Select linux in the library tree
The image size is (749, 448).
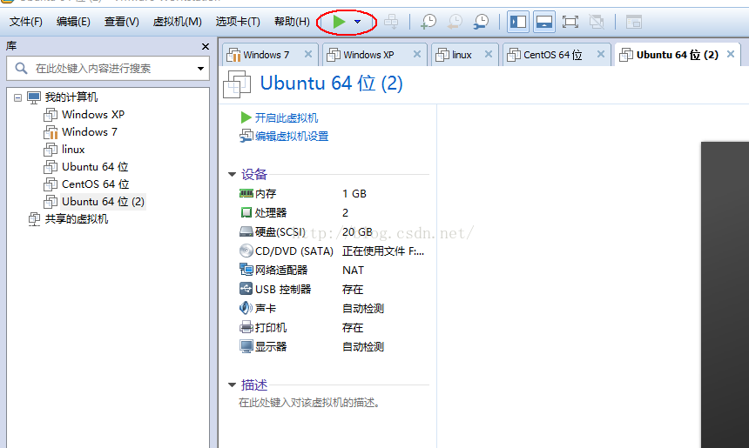click(x=73, y=150)
